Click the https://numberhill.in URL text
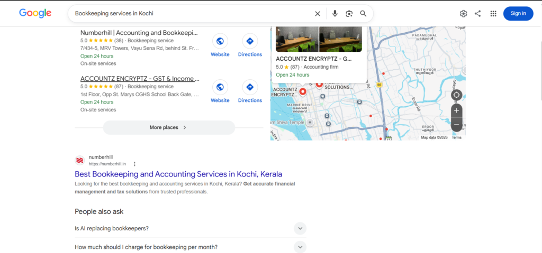The image size is (542, 253). point(107,164)
